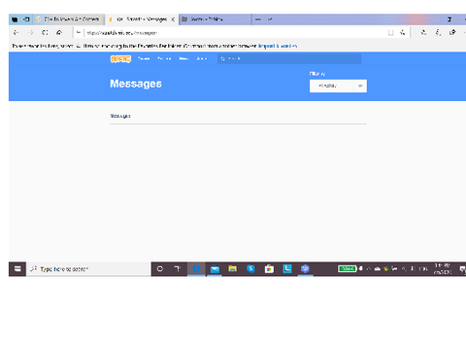The height and width of the screenshot is (350, 466).
Task: Open the Mail app from taskbar
Action: (x=215, y=269)
